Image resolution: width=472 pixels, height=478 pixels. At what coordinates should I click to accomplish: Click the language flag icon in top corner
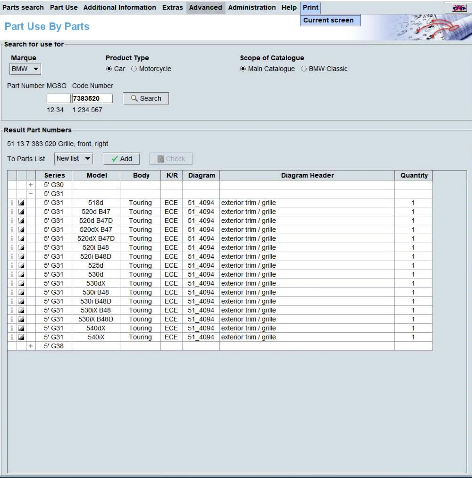pyautogui.click(x=459, y=8)
